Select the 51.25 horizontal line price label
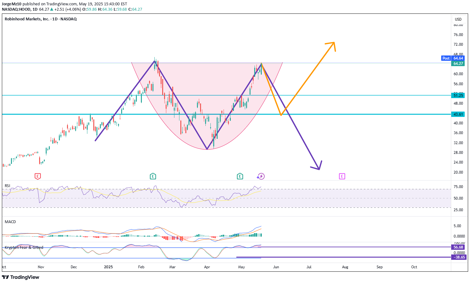470x283 pixels. [458, 96]
